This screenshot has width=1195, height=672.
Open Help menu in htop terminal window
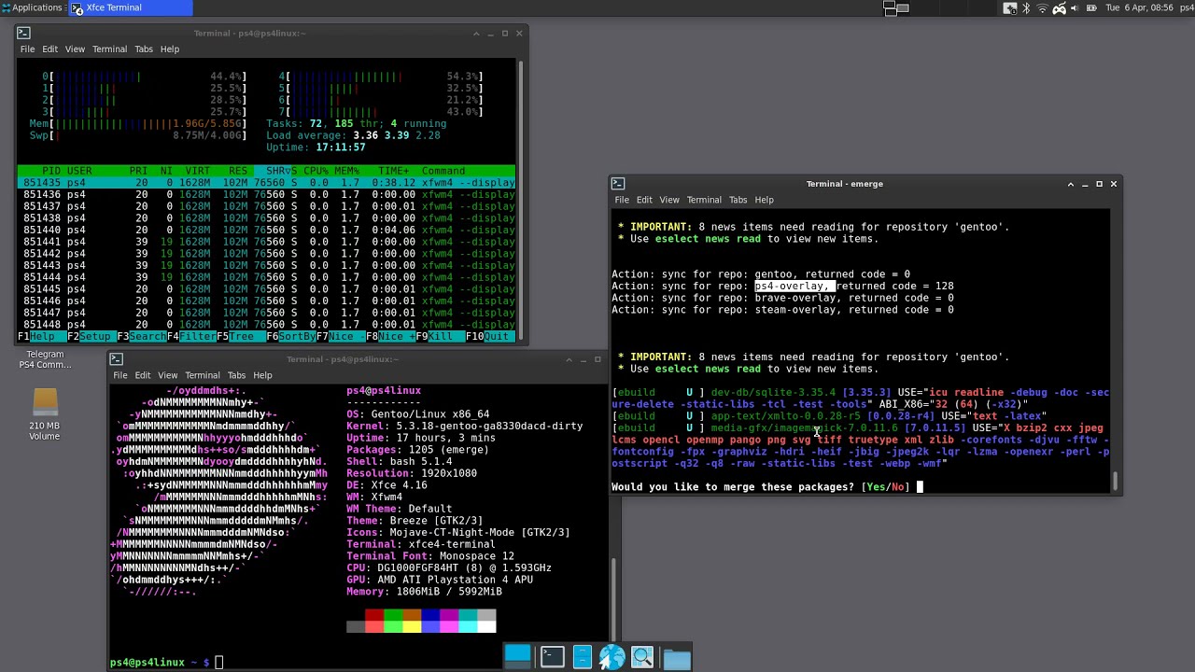click(169, 49)
